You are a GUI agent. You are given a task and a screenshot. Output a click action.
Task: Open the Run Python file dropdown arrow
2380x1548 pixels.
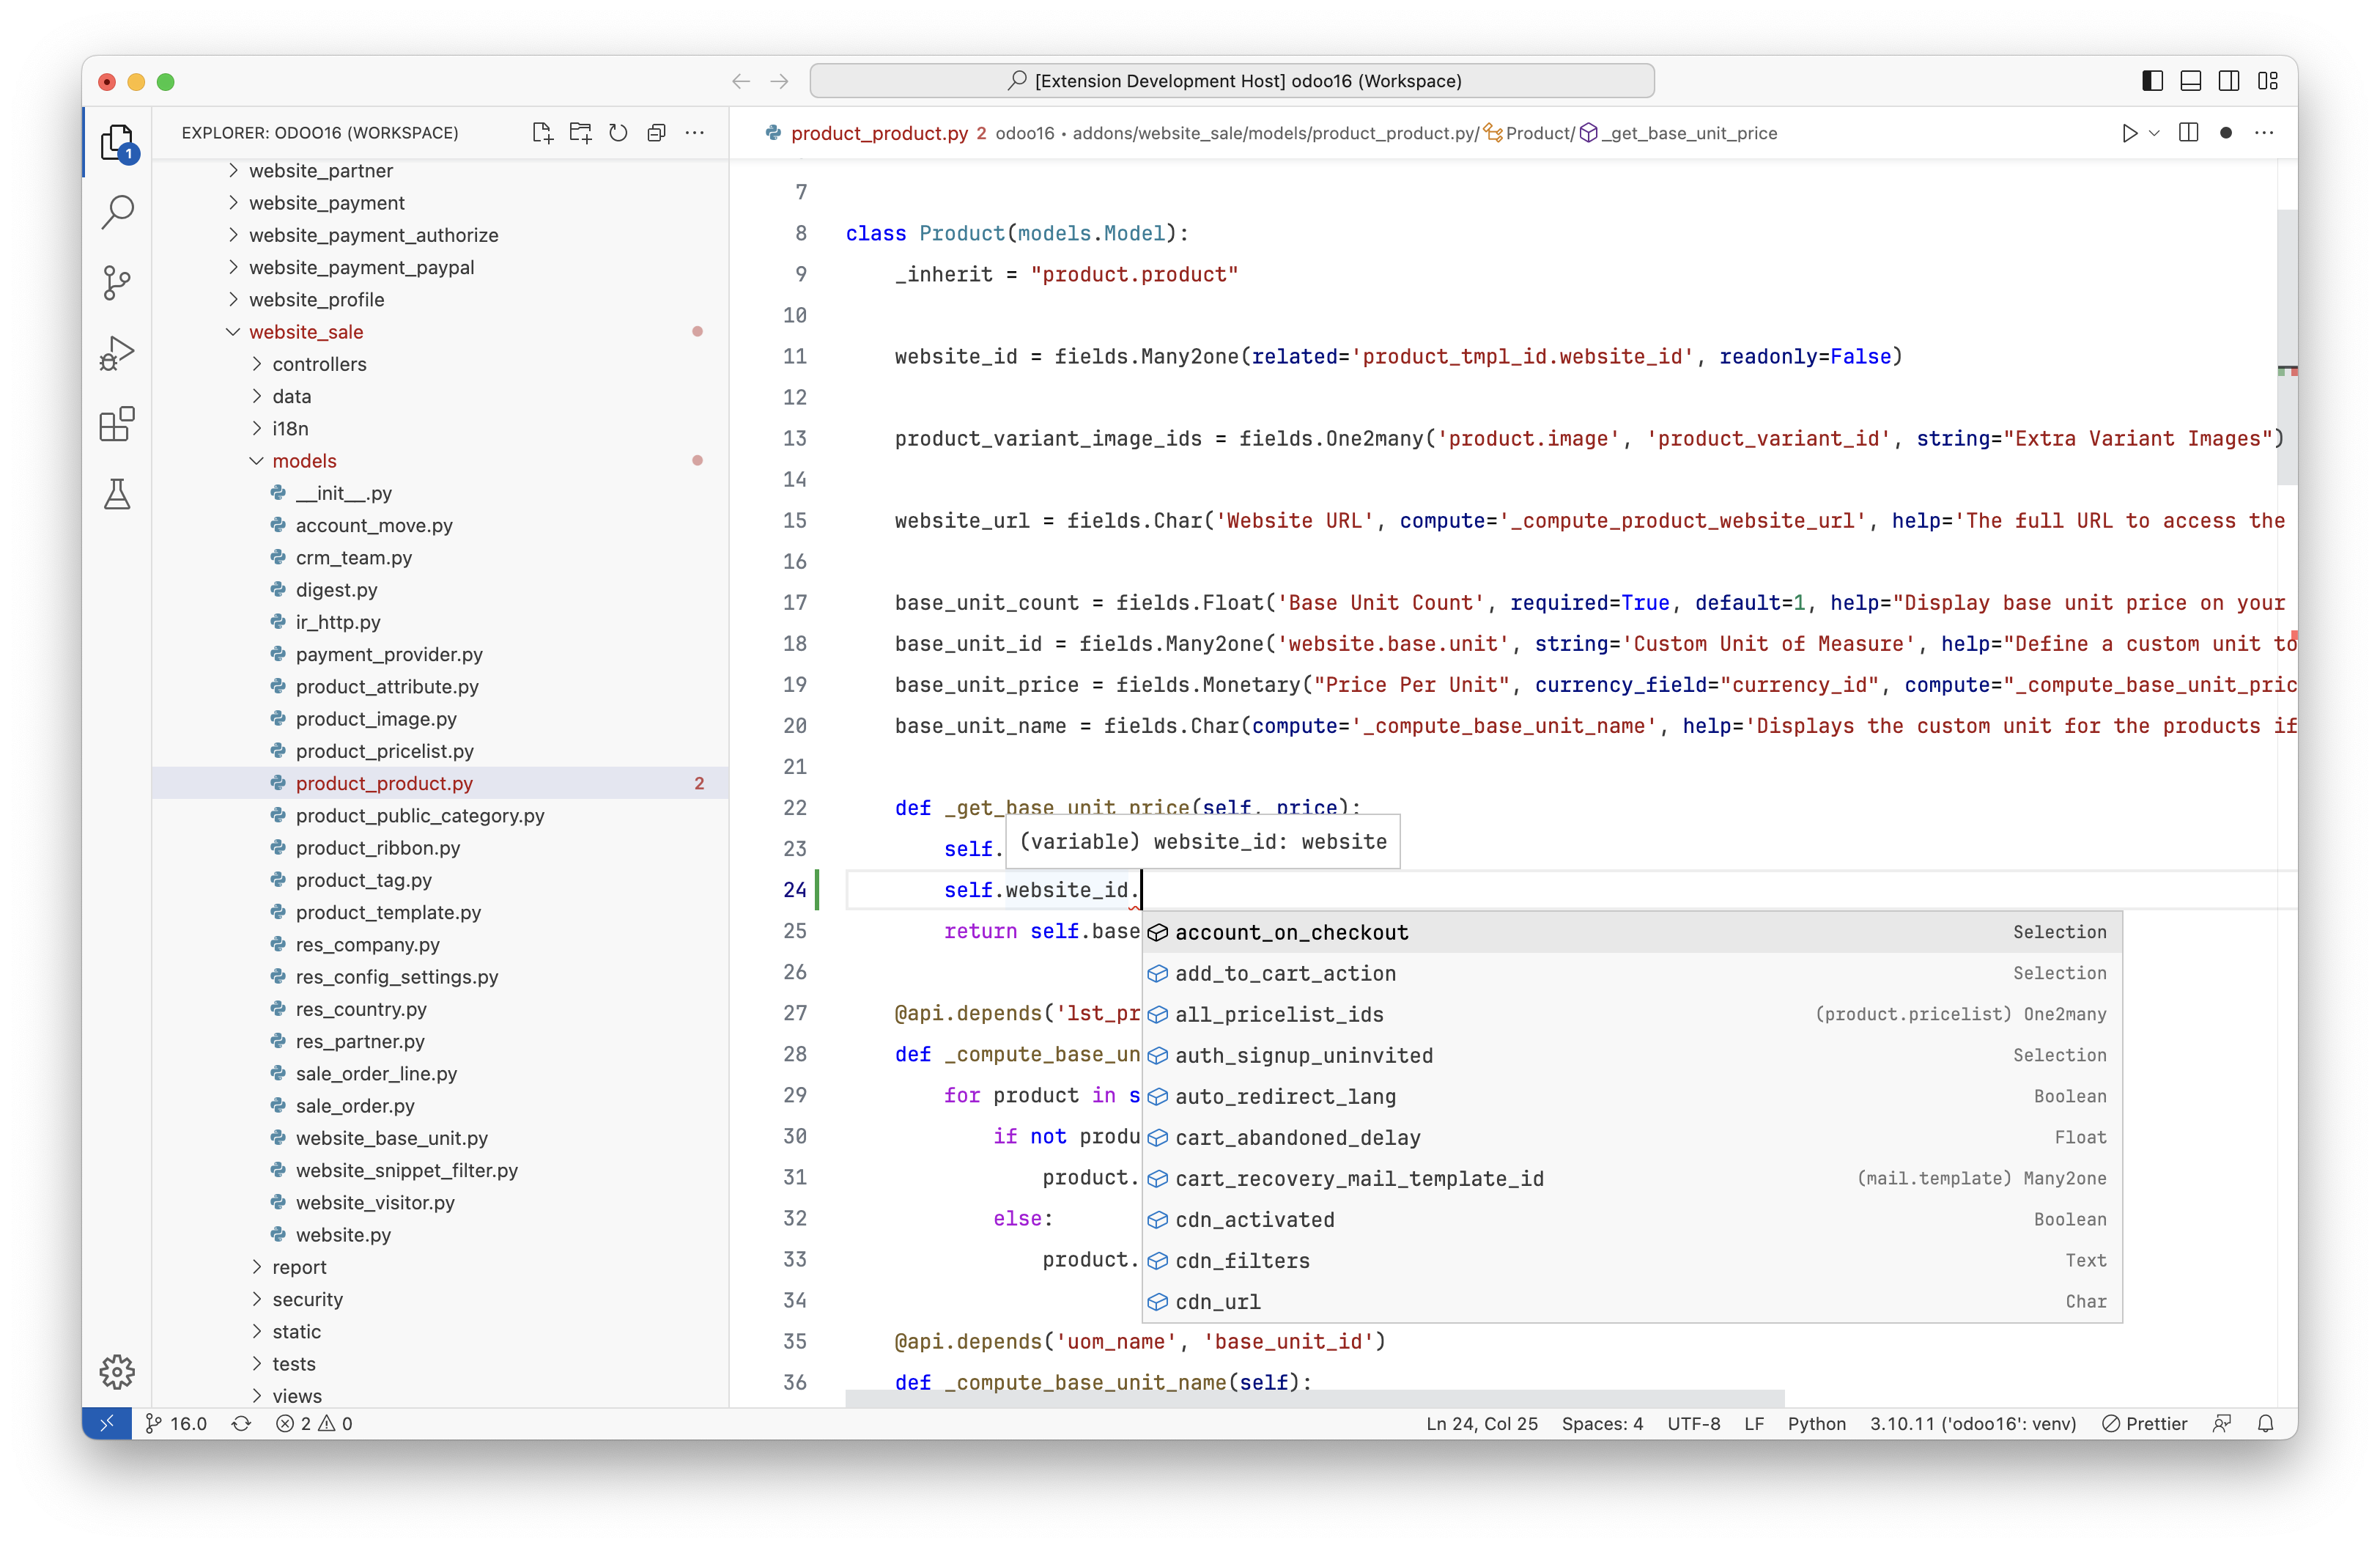click(2155, 133)
